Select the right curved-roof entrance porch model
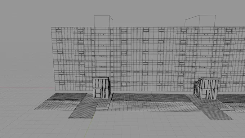Image resolution: width=245 pixels, height=138 pixels. point(206,89)
